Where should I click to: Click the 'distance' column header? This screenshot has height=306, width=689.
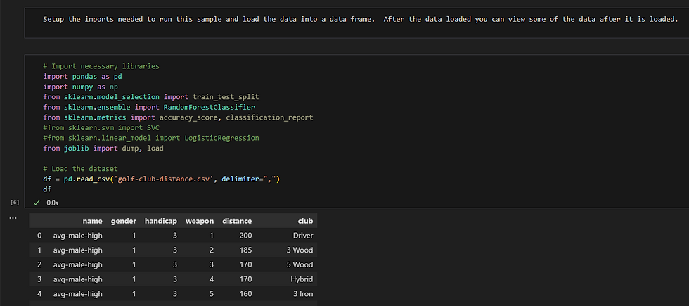[x=238, y=221]
